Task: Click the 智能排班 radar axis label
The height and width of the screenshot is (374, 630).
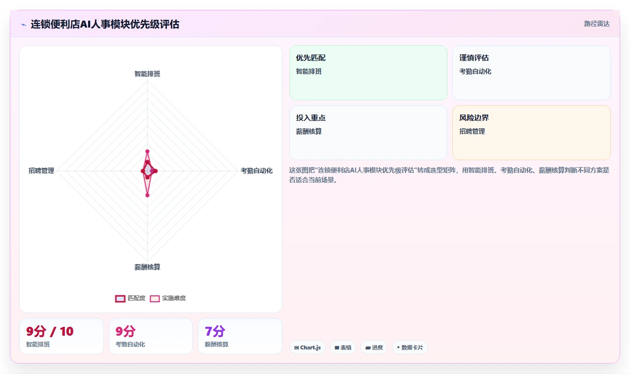Action: click(x=147, y=74)
